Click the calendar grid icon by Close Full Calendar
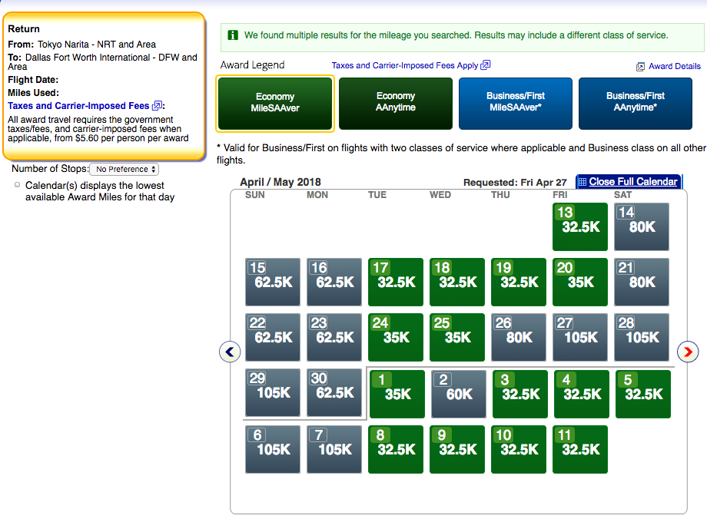The width and height of the screenshot is (707, 522). click(x=583, y=182)
